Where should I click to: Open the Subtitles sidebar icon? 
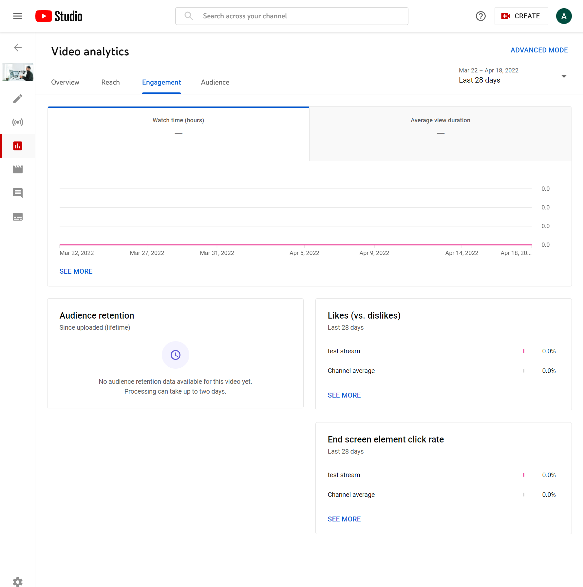(x=18, y=217)
